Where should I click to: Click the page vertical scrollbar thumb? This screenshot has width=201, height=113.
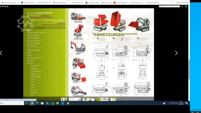pos(189,69)
